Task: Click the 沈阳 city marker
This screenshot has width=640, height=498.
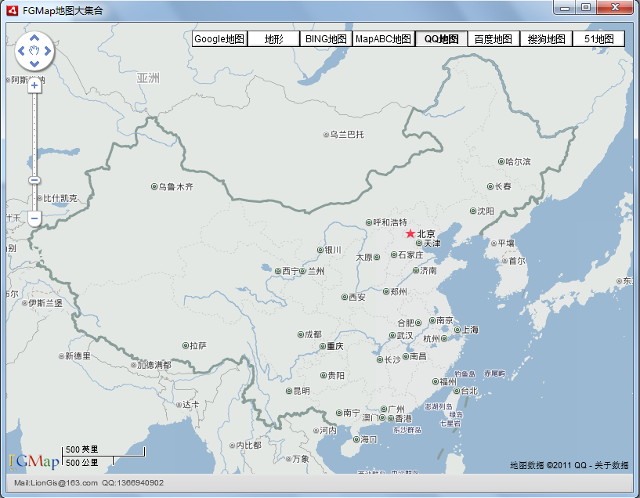Action: (472, 211)
